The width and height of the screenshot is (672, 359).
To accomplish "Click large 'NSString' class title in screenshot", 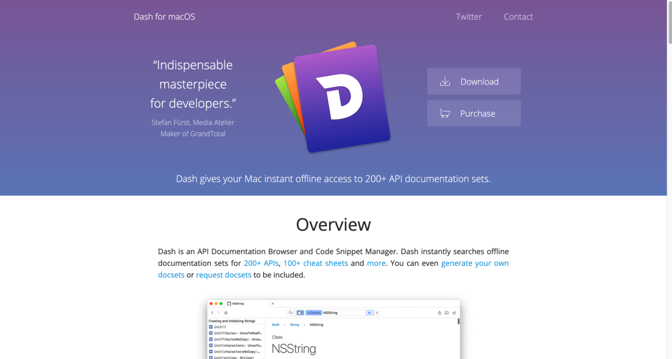I will [294, 349].
